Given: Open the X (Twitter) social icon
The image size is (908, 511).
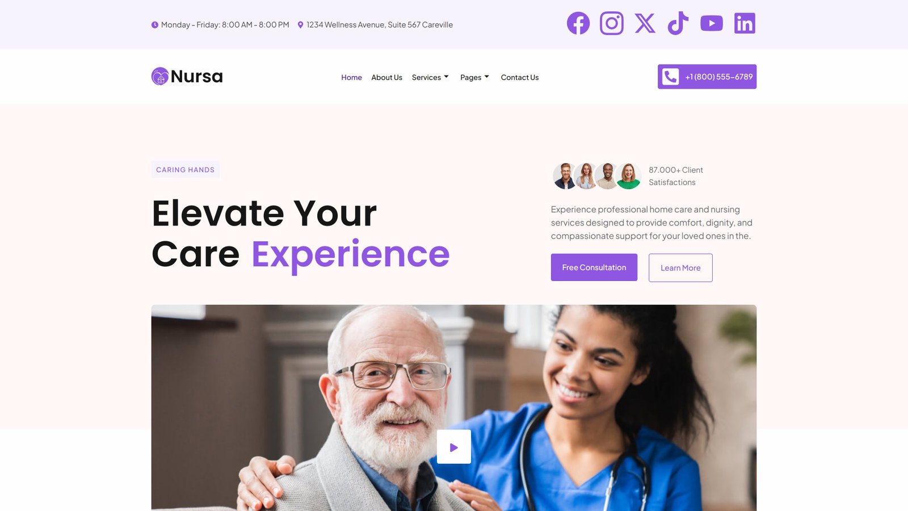Looking at the screenshot, I should [x=645, y=23].
